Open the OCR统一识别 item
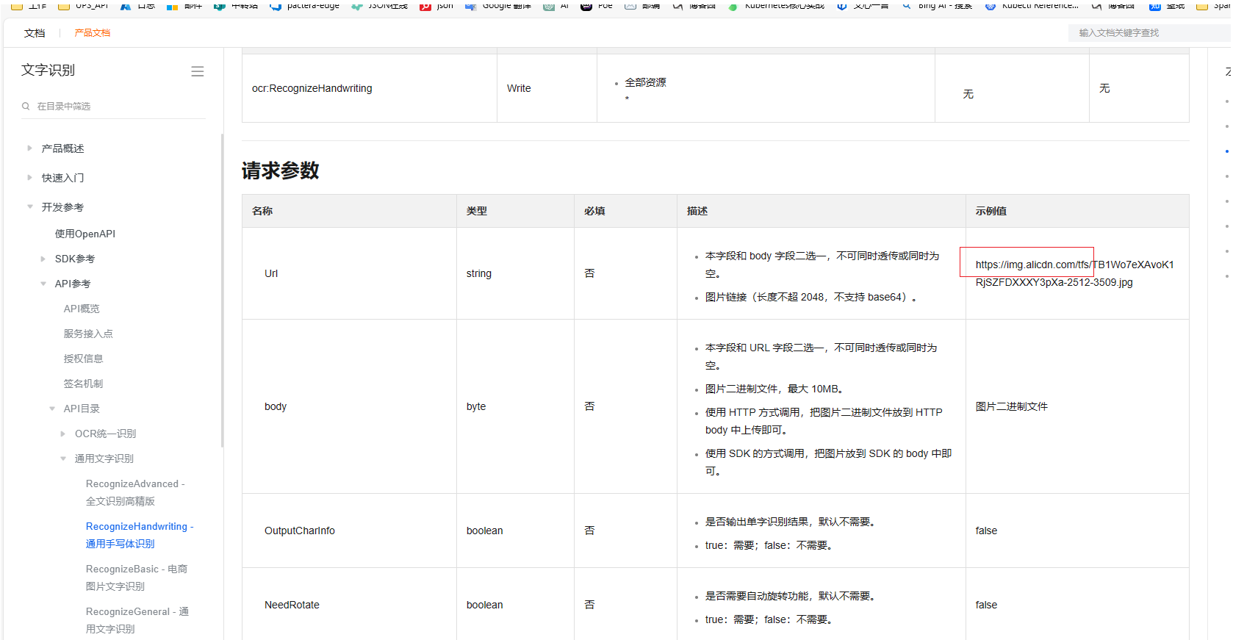Screen dimensions: 1233x640 105,434
